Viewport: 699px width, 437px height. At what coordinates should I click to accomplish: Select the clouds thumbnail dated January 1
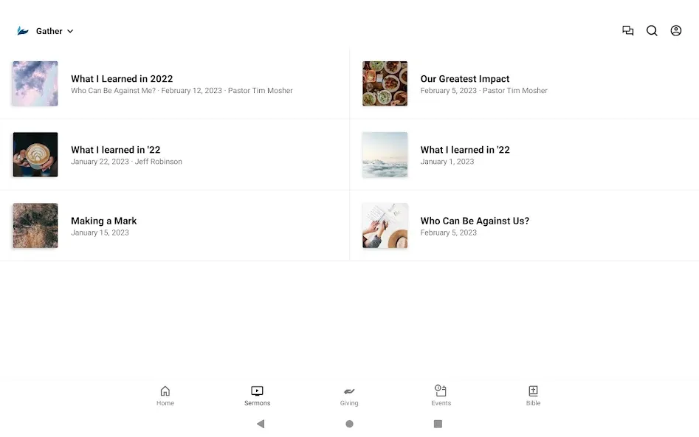[x=385, y=155]
